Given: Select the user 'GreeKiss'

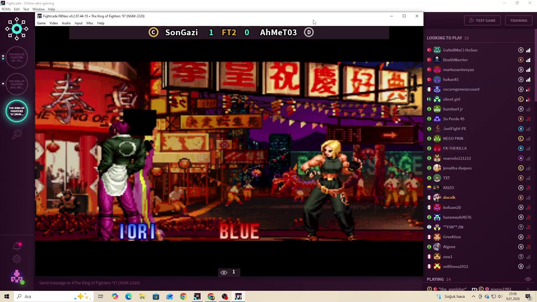Looking at the screenshot, I should click(452, 237).
